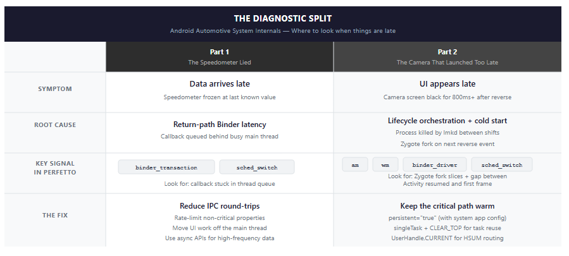
Task: Click the sched_switch chip under Part 2
Action: coord(502,164)
